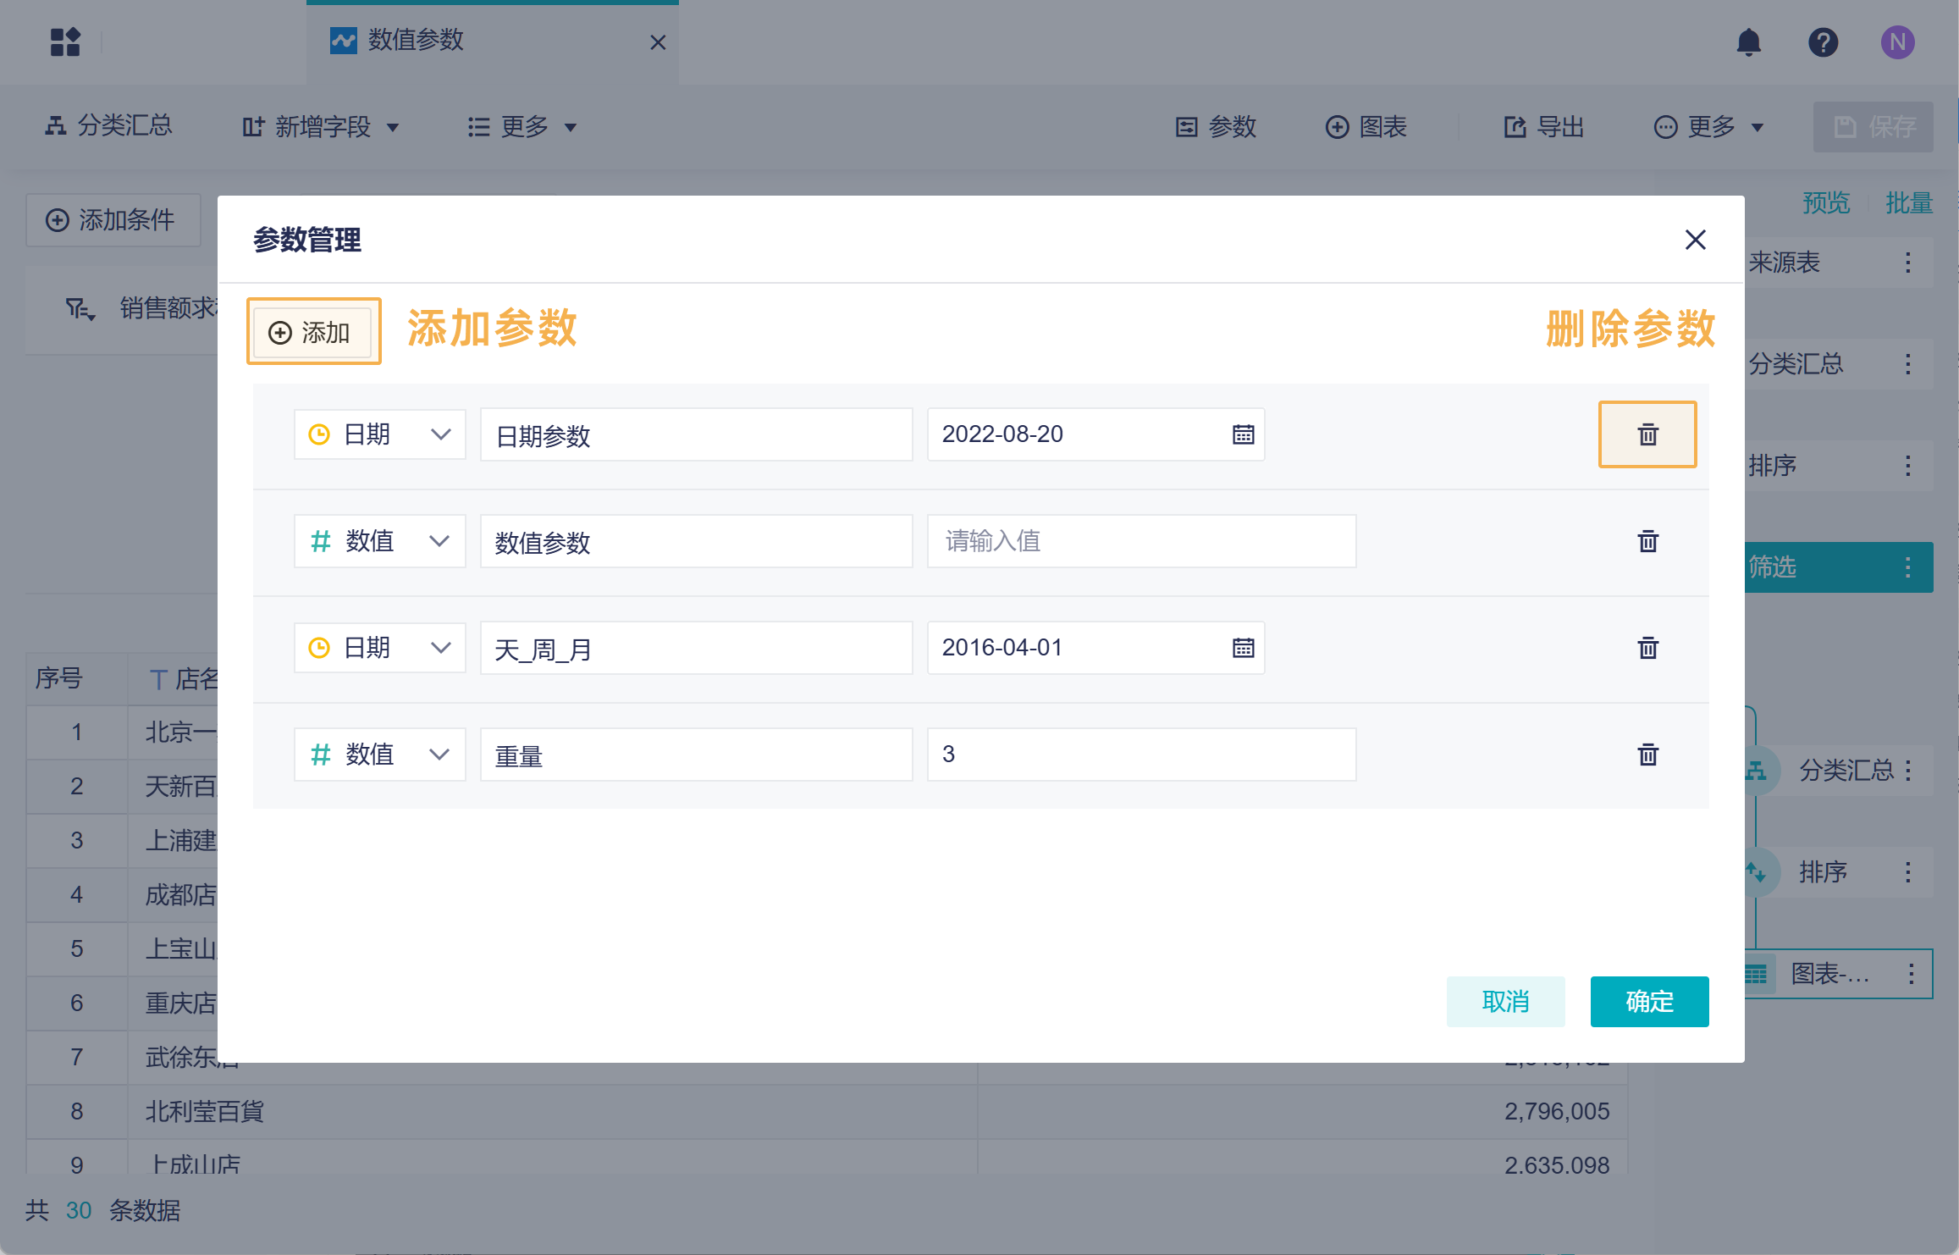Close the 参数管理 dialog
Screen dimensions: 1959x1255
point(1694,240)
